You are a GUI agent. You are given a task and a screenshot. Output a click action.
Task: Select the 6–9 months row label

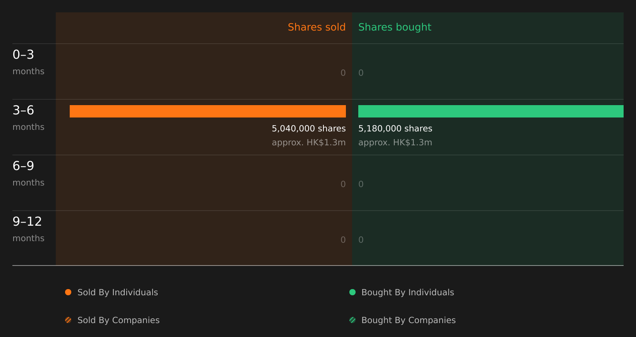click(28, 174)
